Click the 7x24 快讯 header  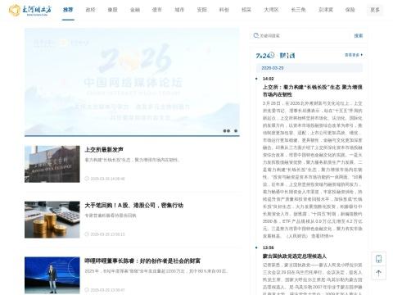tap(275, 56)
